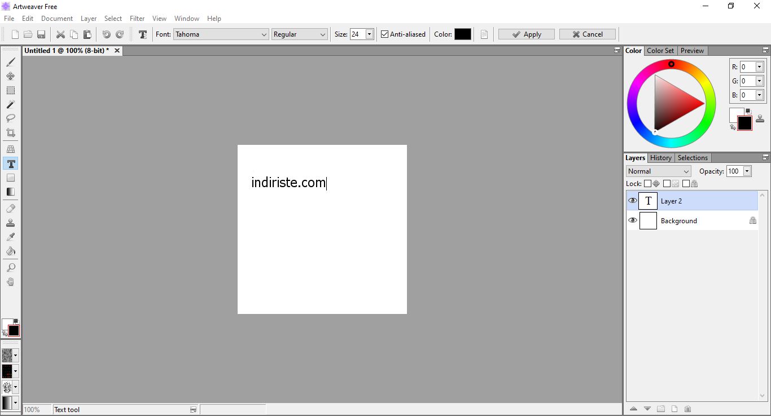This screenshot has width=771, height=416.
Task: Create a new layer in Layers panel
Action: pos(674,409)
